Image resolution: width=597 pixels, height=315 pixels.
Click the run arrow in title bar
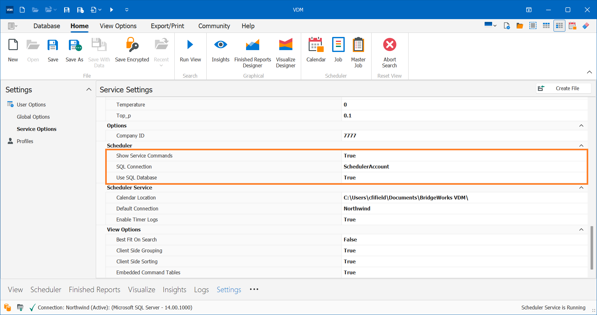(x=111, y=10)
